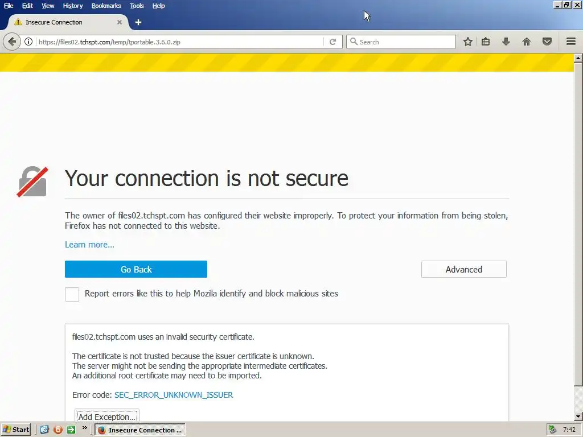Click the Add Exception button

click(106, 416)
